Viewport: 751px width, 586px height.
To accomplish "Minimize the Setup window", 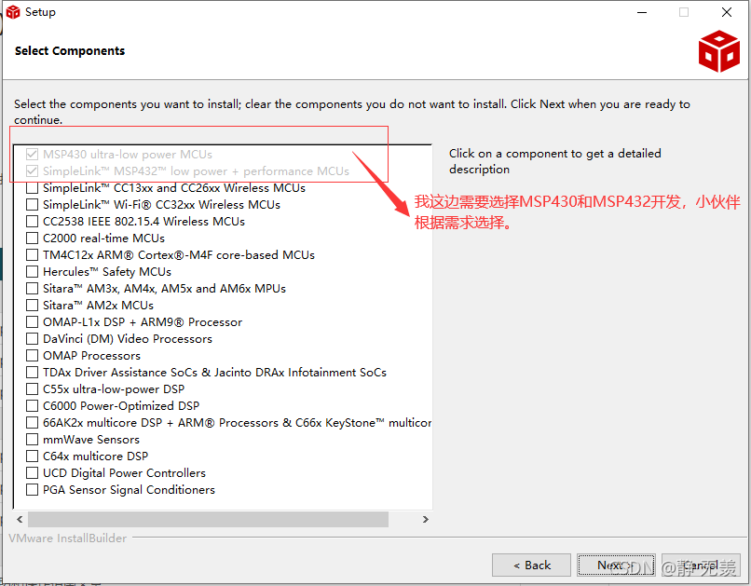I will coord(642,12).
